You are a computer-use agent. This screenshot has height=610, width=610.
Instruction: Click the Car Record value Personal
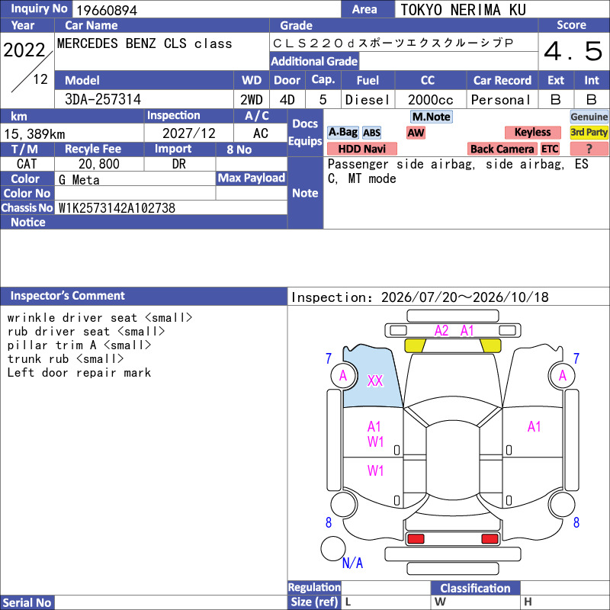pos(501,100)
